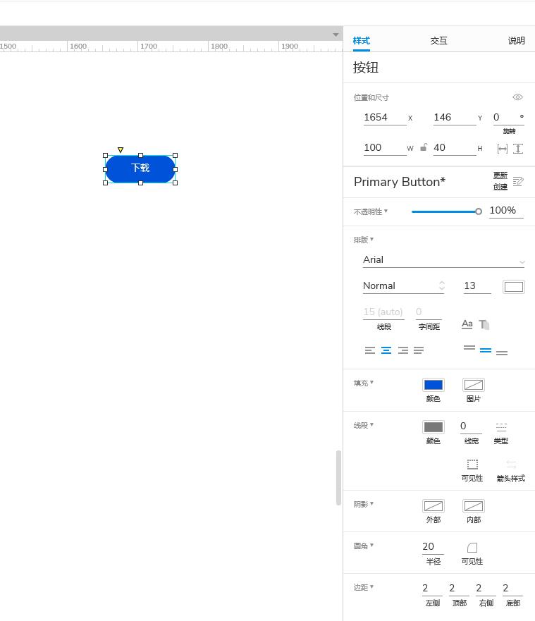Open the blue fill color swatch

(x=433, y=385)
